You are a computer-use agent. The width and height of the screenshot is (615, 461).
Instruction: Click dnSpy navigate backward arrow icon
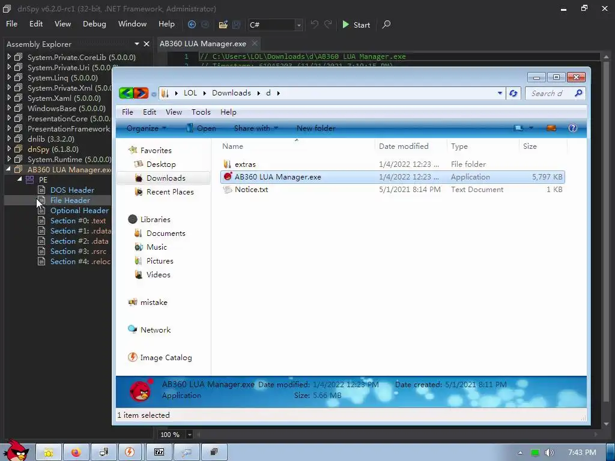tap(192, 25)
